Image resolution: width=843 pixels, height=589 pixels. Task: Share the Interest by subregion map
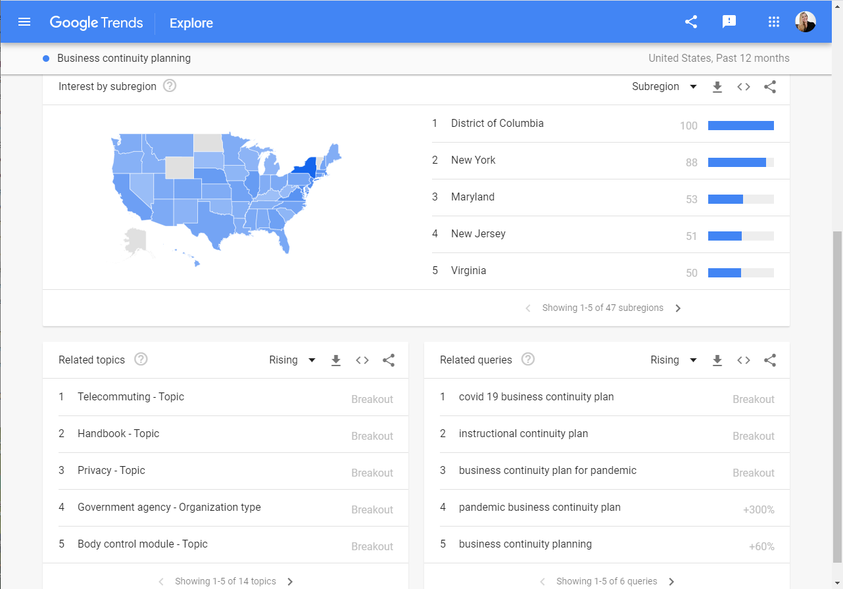pyautogui.click(x=770, y=86)
